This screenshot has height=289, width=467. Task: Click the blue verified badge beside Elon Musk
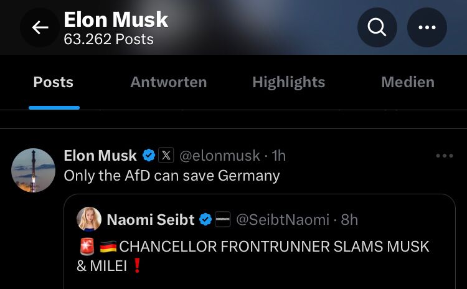pyautogui.click(x=149, y=155)
